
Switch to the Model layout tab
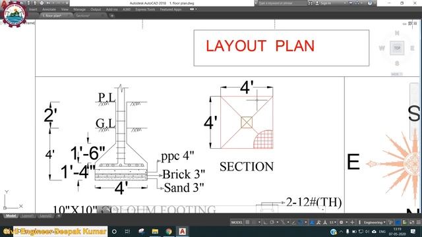coord(11,216)
